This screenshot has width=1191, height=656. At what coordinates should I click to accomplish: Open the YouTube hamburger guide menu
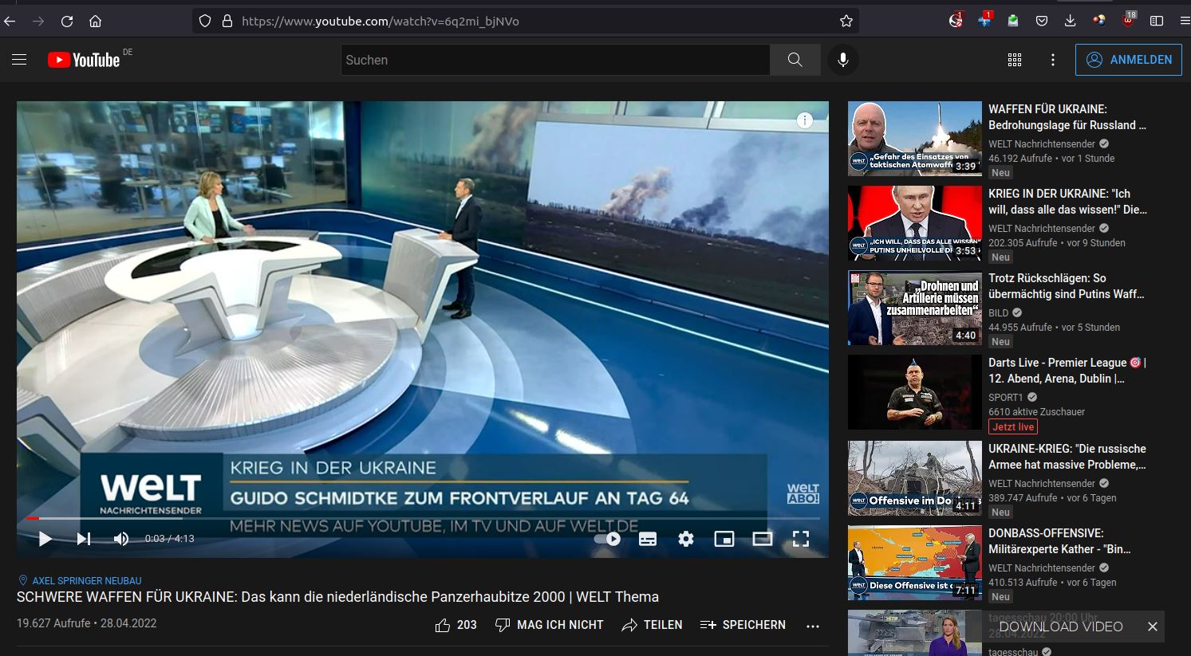point(19,60)
